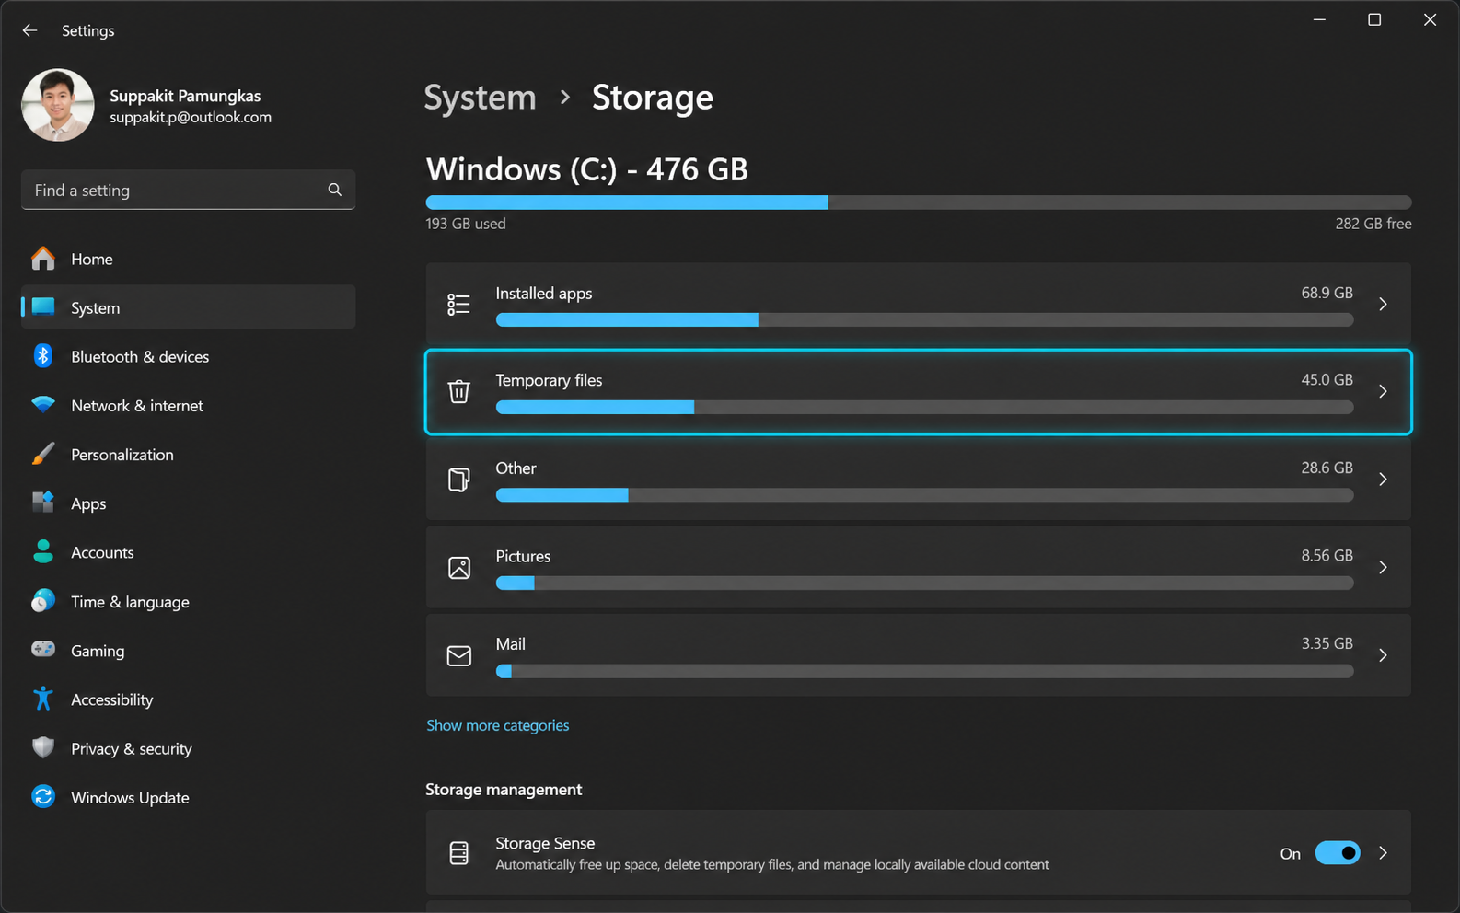Screen dimensions: 1460x913
Task: Open the Home settings page
Action: click(188, 259)
